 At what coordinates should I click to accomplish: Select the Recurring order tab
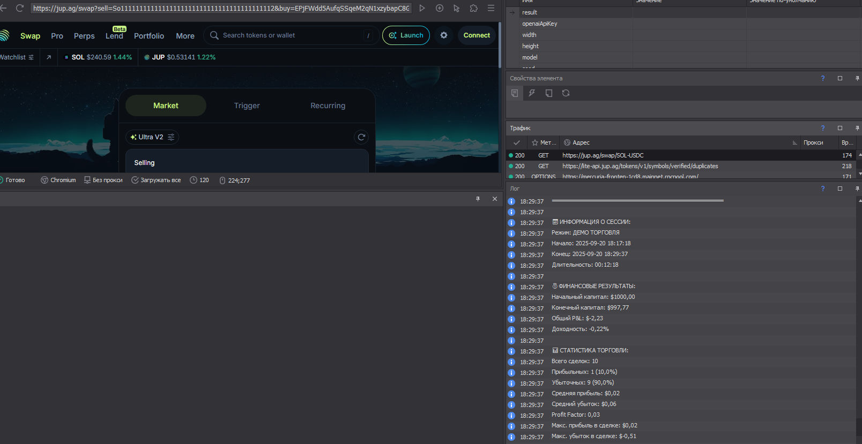pos(328,106)
